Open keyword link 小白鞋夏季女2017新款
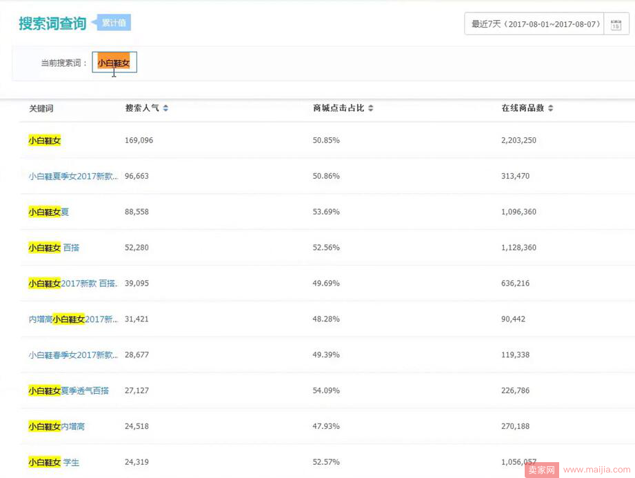The width and height of the screenshot is (635, 478). [x=73, y=177]
